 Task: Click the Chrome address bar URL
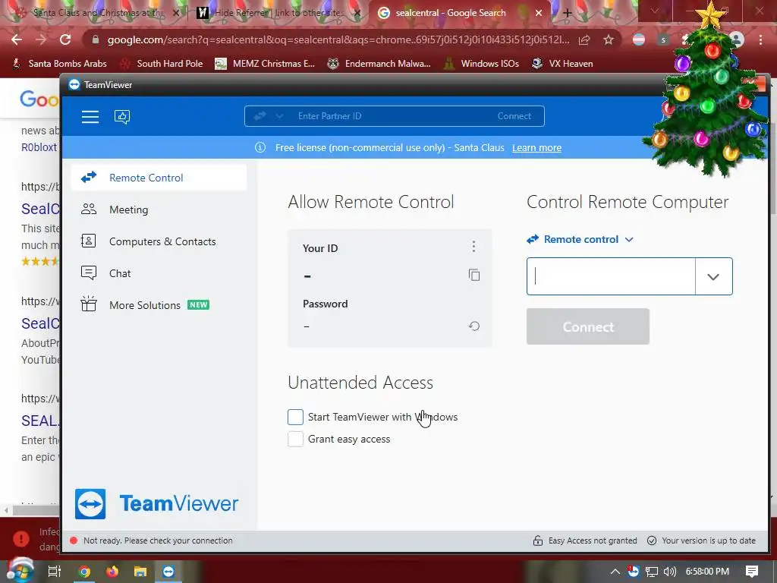click(338, 39)
